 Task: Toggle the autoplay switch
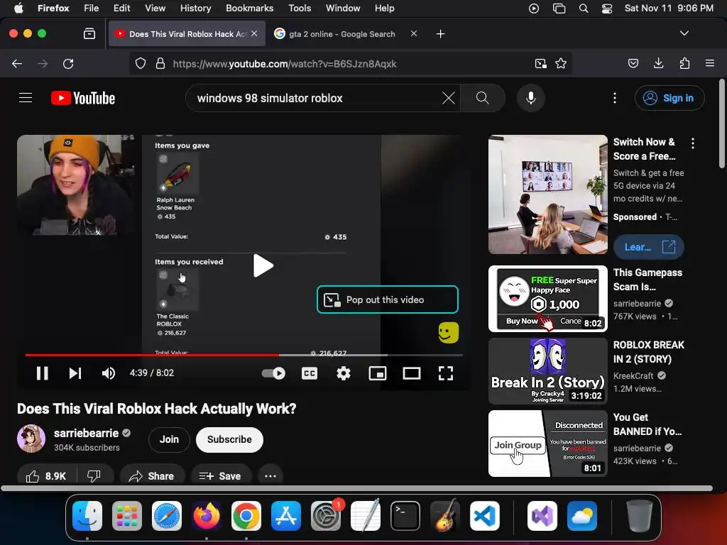click(x=273, y=373)
